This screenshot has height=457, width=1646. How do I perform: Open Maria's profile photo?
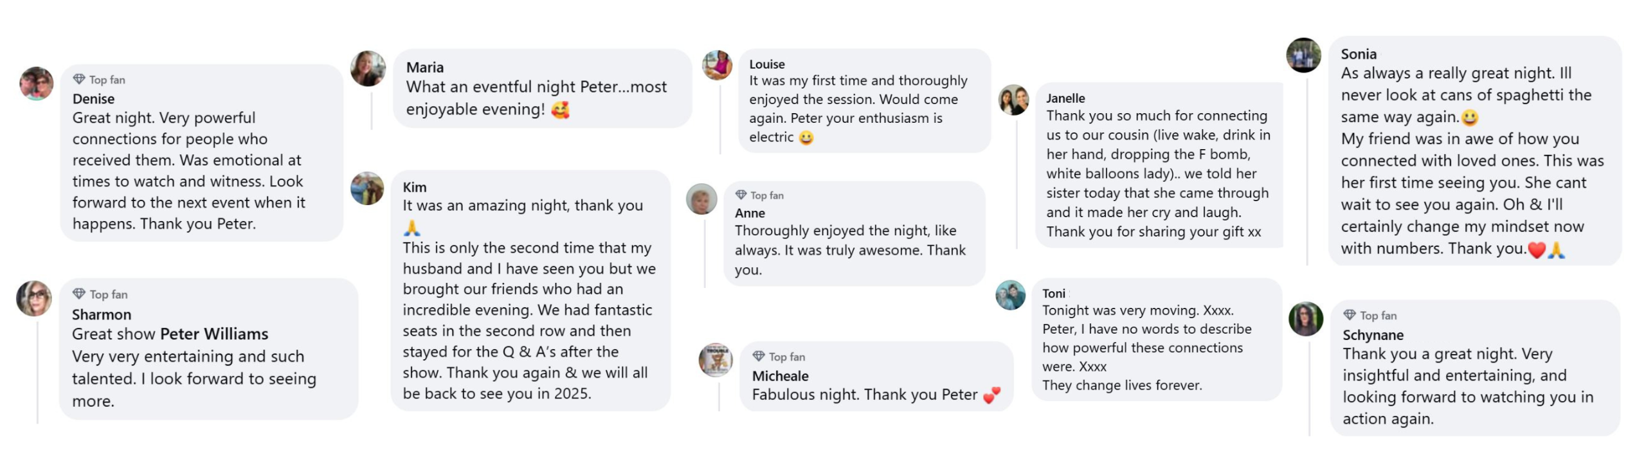coord(368,69)
